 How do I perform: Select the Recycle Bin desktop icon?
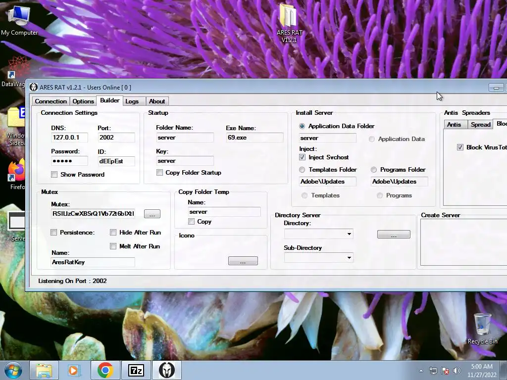pos(482,329)
